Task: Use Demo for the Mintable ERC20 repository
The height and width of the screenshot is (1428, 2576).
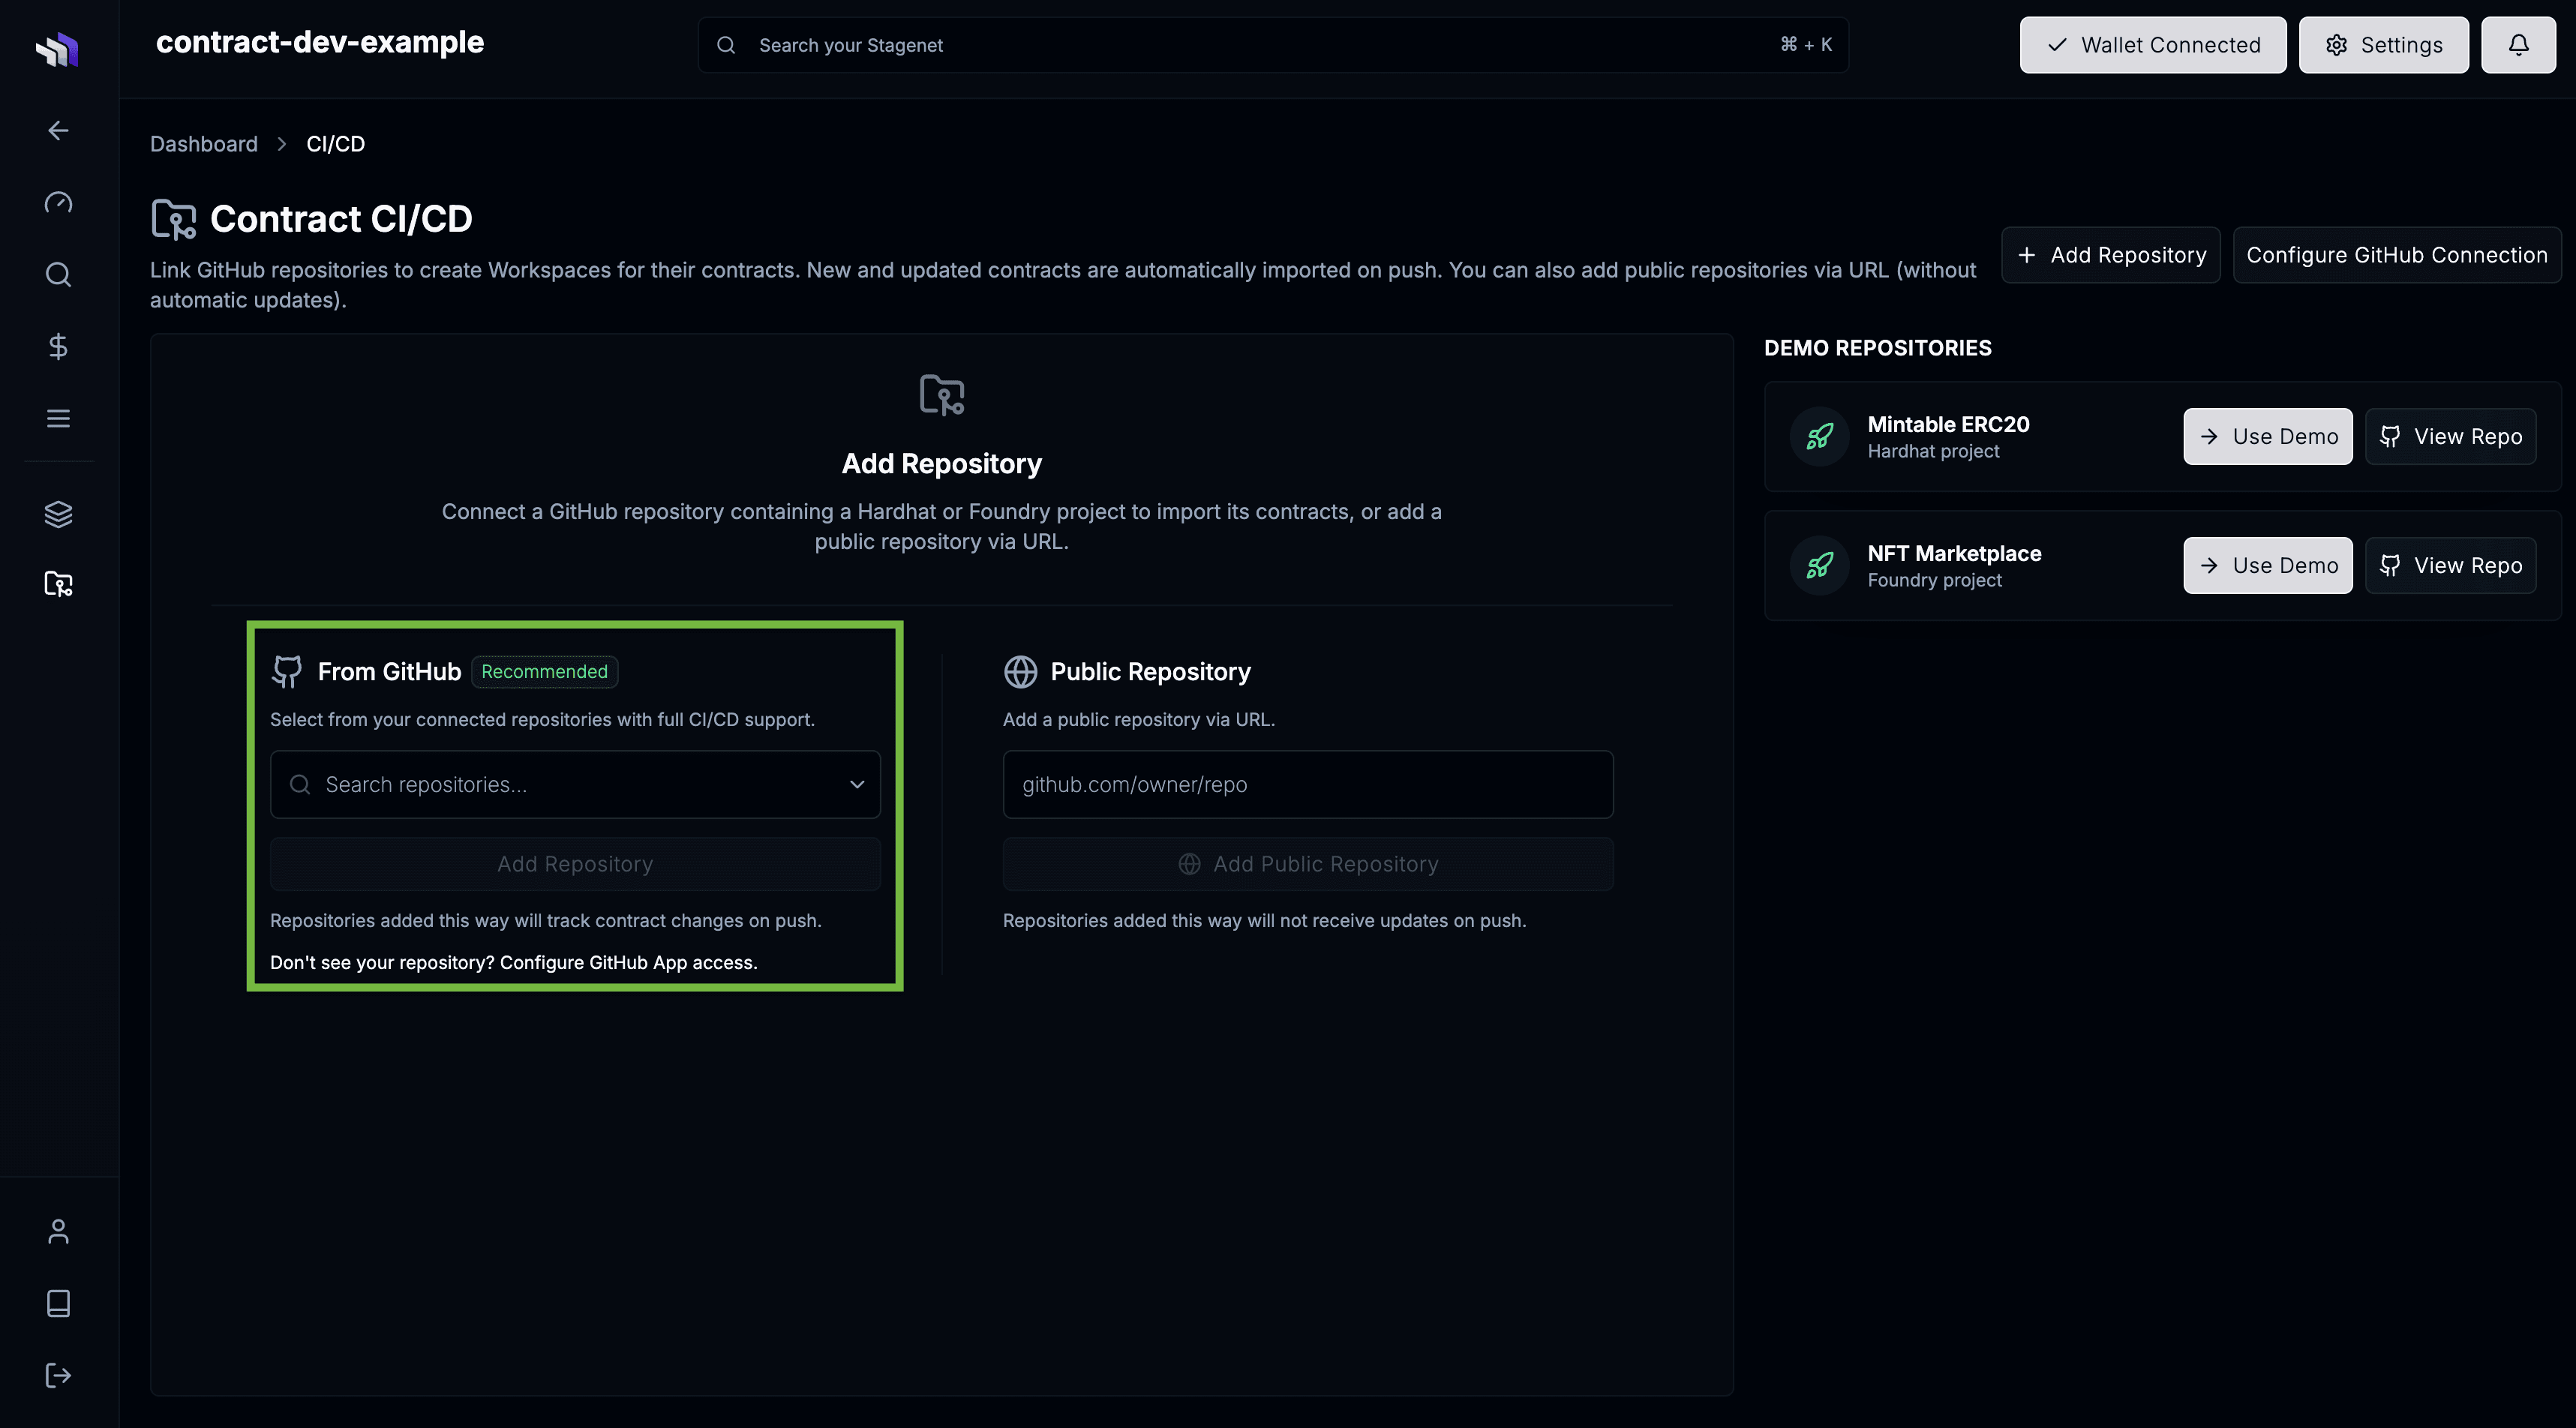Action: 2267,436
